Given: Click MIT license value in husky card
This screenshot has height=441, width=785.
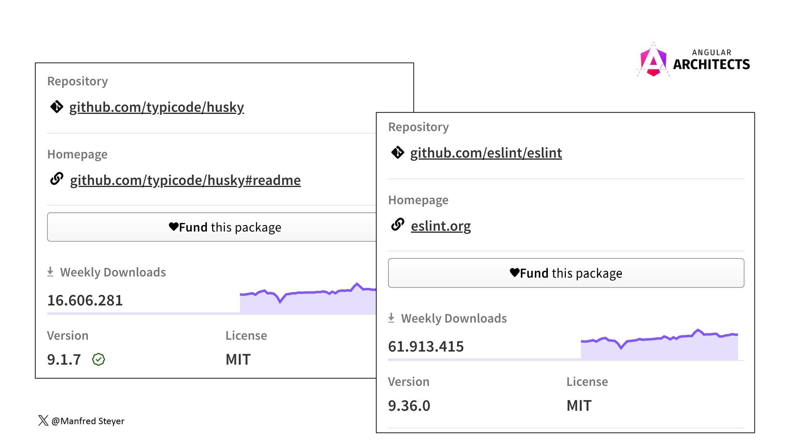Looking at the screenshot, I should point(238,360).
